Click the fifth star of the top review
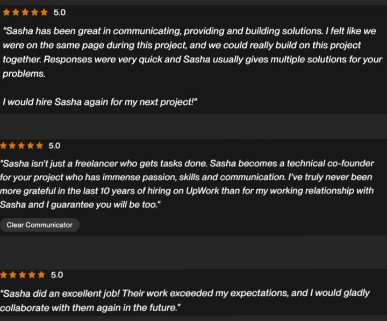Screen dimensions: 387x321 pyautogui.click(x=44, y=12)
